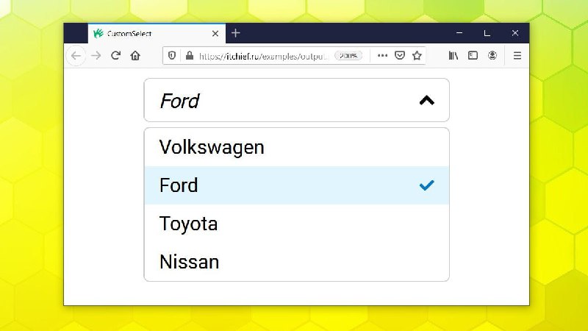This screenshot has height=331, width=588.
Task: Switch to the CustomSelect tab
Action: pyautogui.click(x=157, y=33)
